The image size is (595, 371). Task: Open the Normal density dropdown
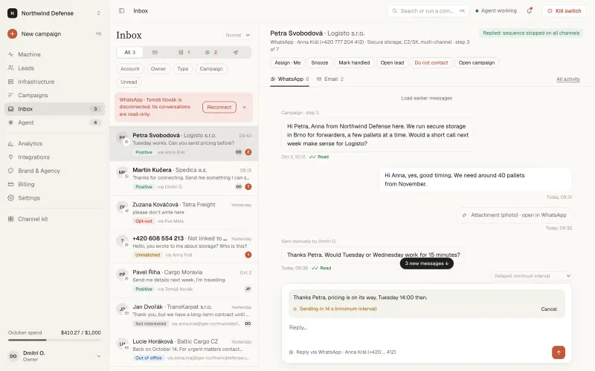(x=237, y=35)
